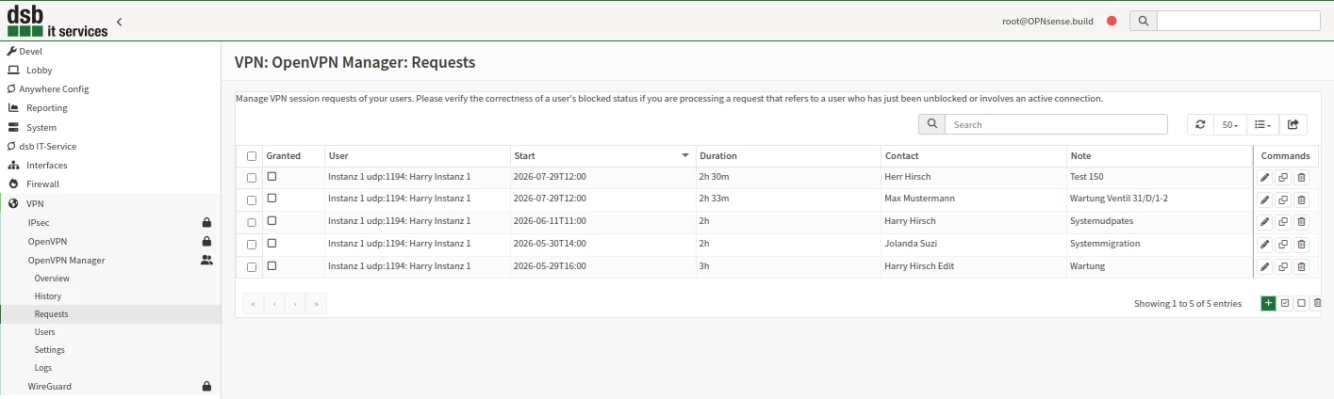Click the red status indicator dot
The width and height of the screenshot is (1334, 399).
(x=1112, y=21)
